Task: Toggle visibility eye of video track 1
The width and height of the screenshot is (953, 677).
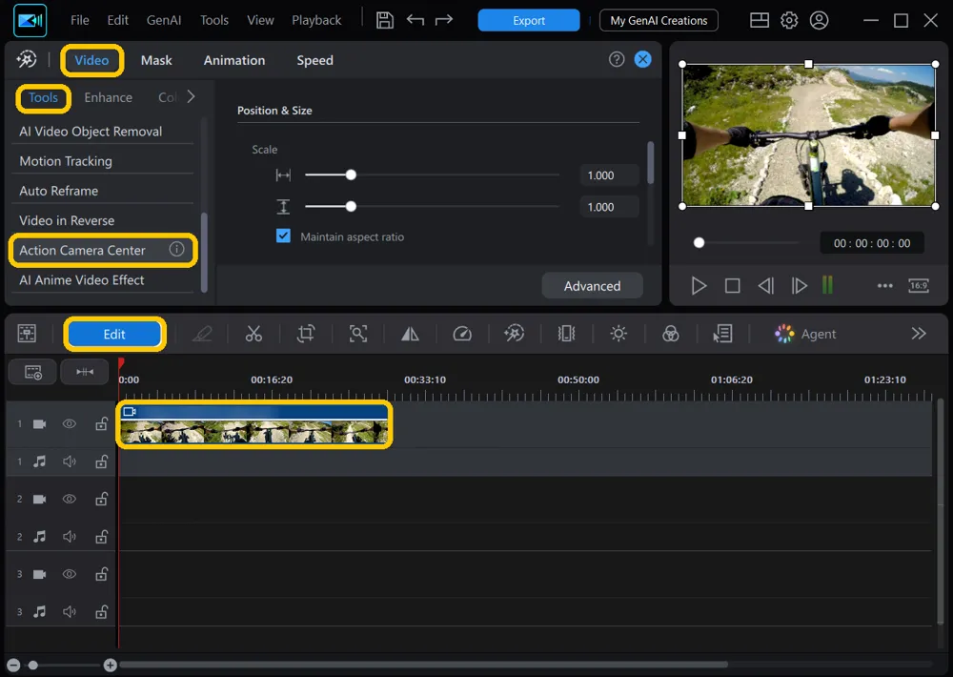Action: (x=70, y=424)
